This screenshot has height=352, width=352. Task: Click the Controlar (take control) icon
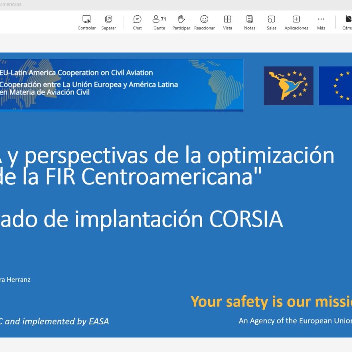coord(87,19)
